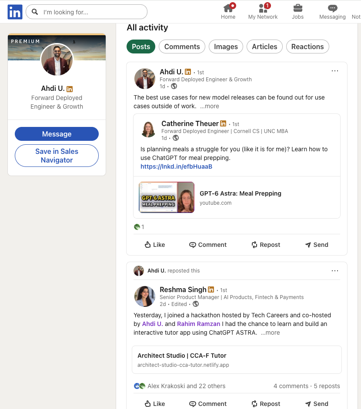Open the Rahim Ramzan mention link
This screenshot has width=361, height=409.
[199, 324]
